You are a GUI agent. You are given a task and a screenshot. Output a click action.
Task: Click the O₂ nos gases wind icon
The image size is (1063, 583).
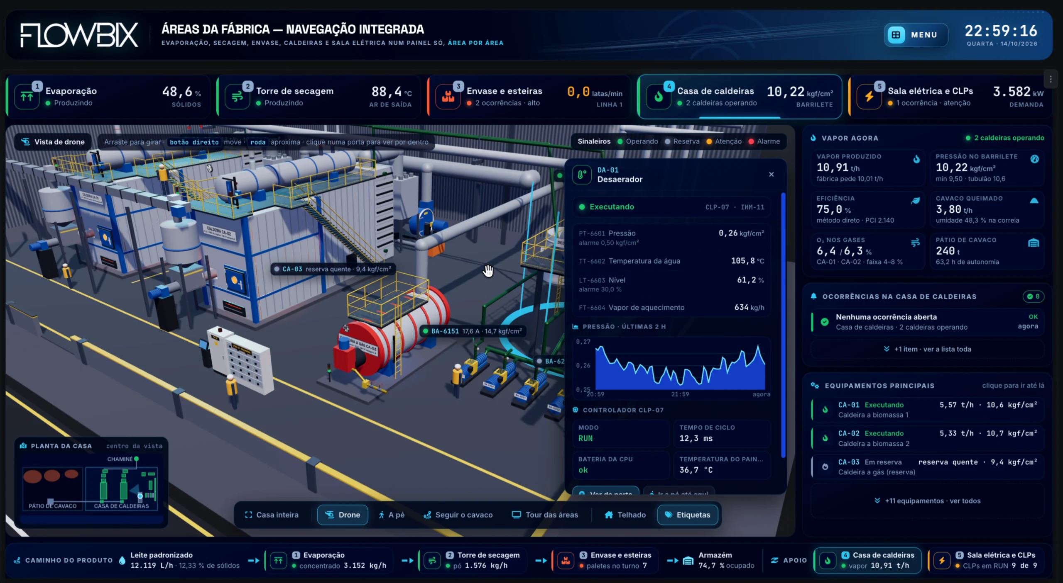915,243
